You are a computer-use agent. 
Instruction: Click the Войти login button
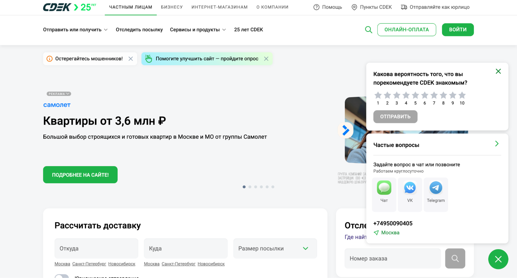(458, 30)
